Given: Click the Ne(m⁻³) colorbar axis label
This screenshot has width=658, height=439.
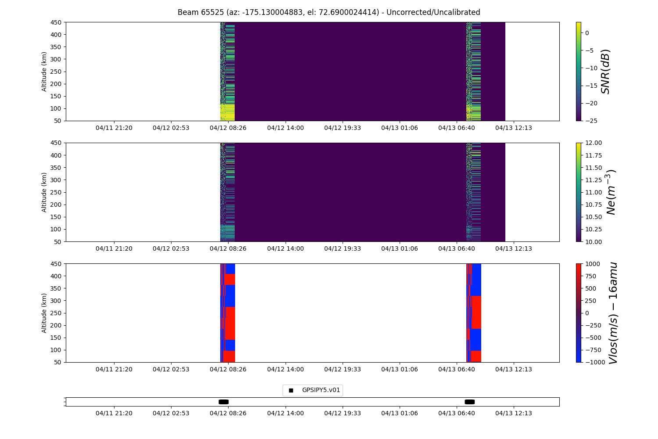Looking at the screenshot, I should 611,192.
